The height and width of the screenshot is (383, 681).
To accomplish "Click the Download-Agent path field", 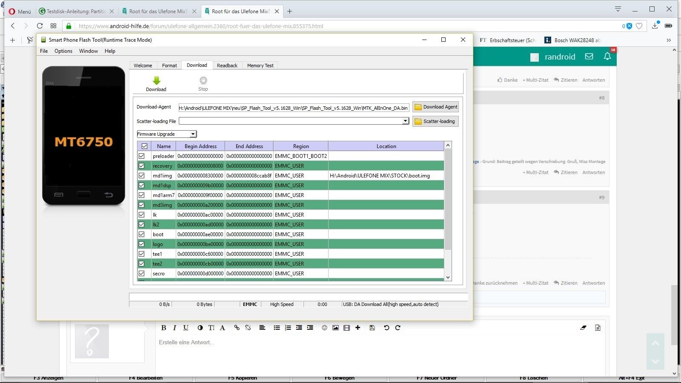I will (x=294, y=108).
